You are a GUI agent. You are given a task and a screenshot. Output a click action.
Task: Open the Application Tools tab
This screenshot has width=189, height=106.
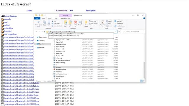coord(66,18)
